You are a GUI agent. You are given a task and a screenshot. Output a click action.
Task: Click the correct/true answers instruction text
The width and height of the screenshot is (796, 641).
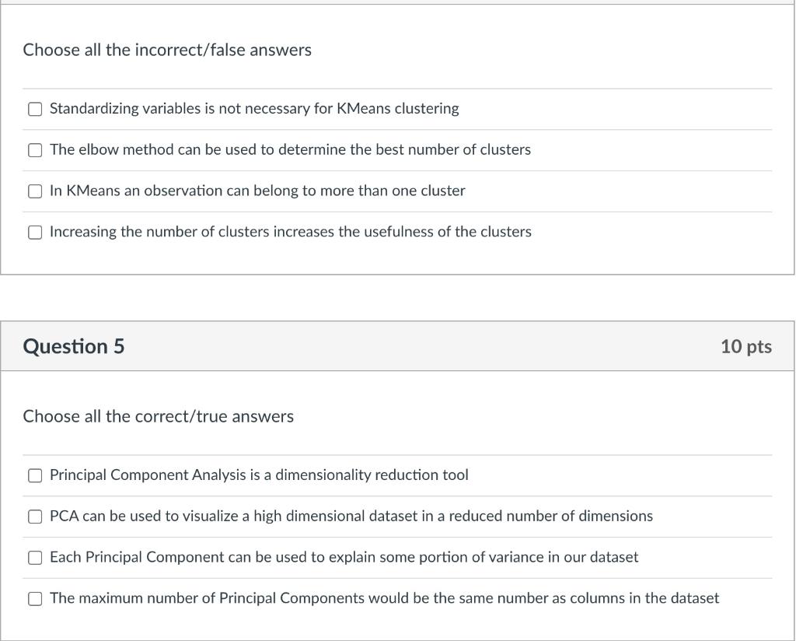coord(158,416)
